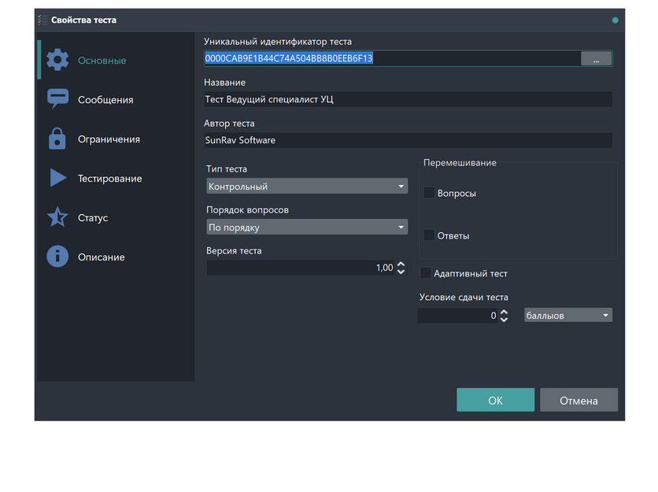Click the Перемешивание group label
This screenshot has width=658, height=492.
(460, 162)
